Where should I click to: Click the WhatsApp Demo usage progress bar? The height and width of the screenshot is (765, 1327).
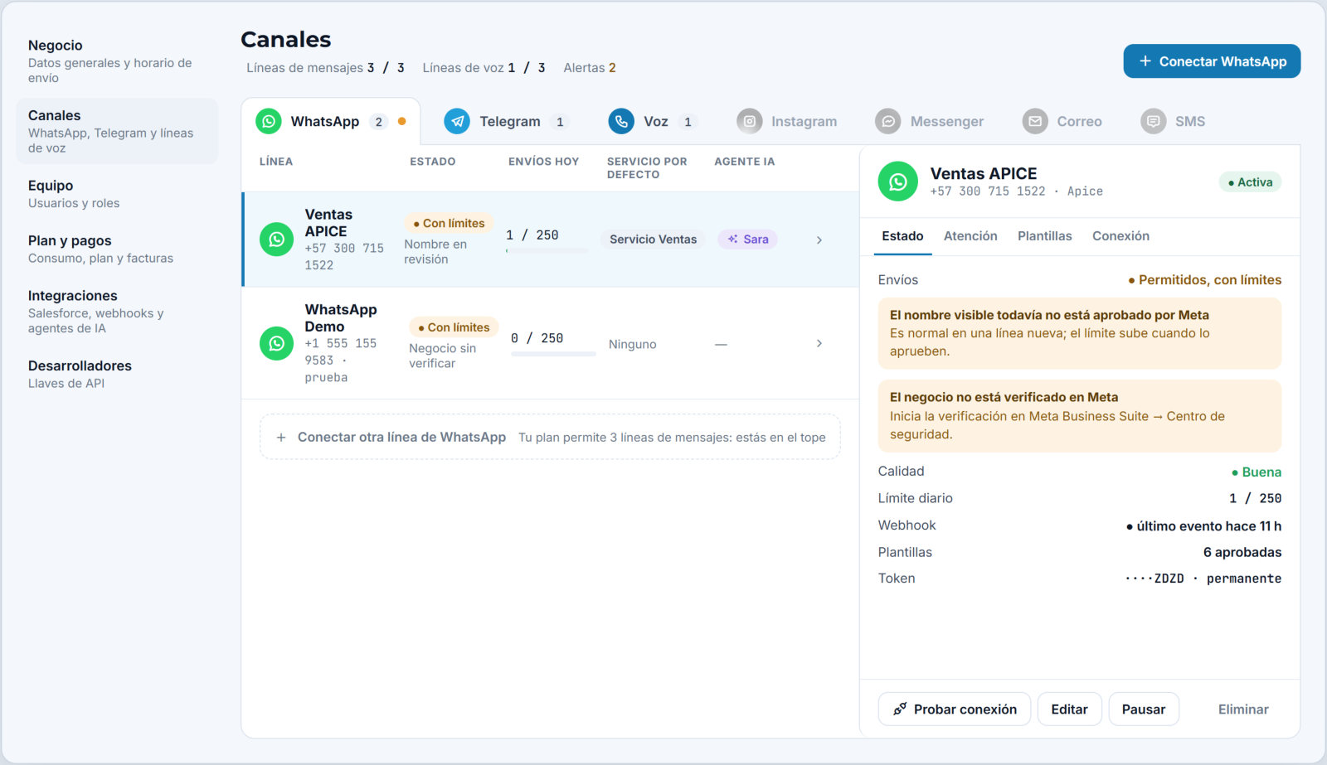(553, 354)
